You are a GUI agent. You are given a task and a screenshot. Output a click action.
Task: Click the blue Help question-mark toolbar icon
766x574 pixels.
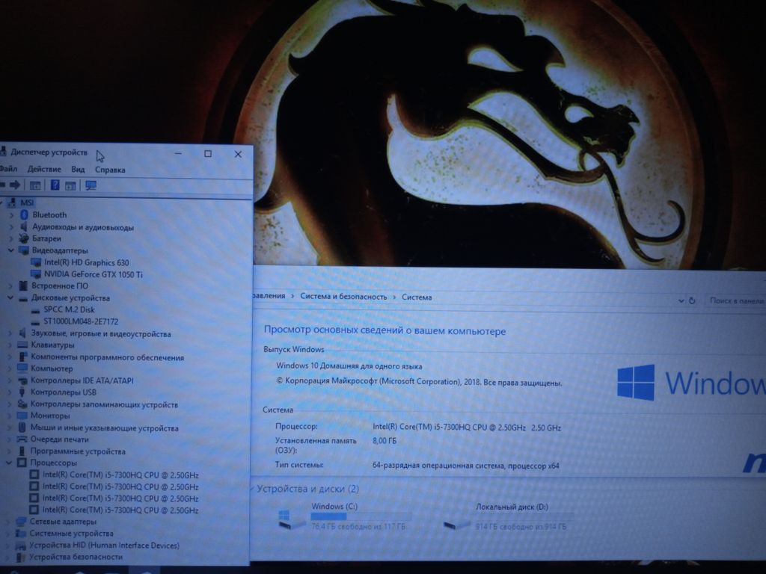[x=55, y=185]
